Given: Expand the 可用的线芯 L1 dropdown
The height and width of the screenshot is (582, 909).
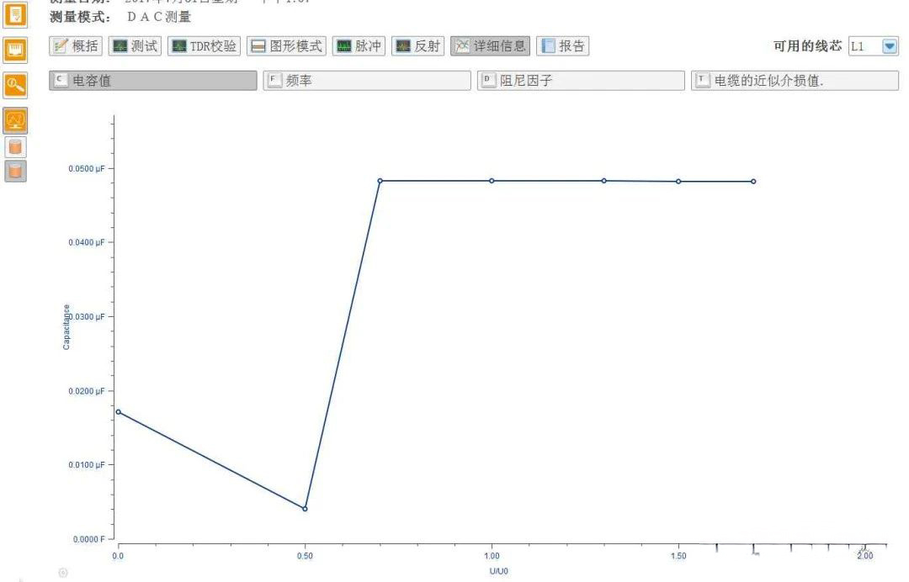Looking at the screenshot, I should click(x=890, y=46).
